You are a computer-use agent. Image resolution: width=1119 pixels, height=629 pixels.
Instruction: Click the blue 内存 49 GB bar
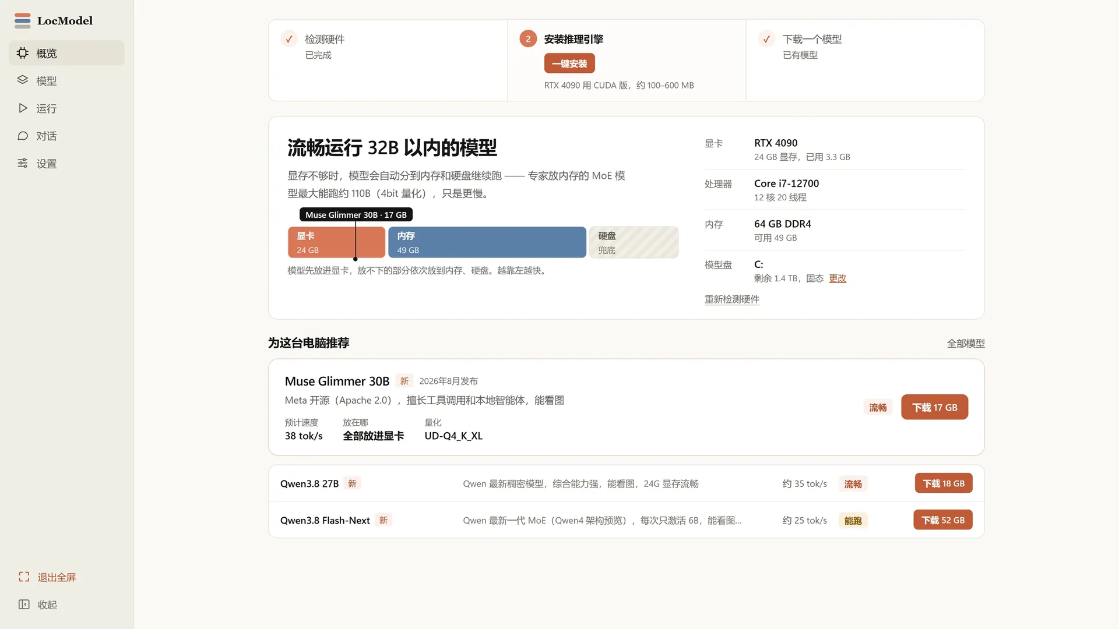click(487, 242)
